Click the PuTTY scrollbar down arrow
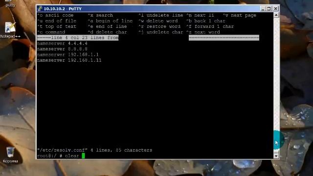 click(x=276, y=155)
